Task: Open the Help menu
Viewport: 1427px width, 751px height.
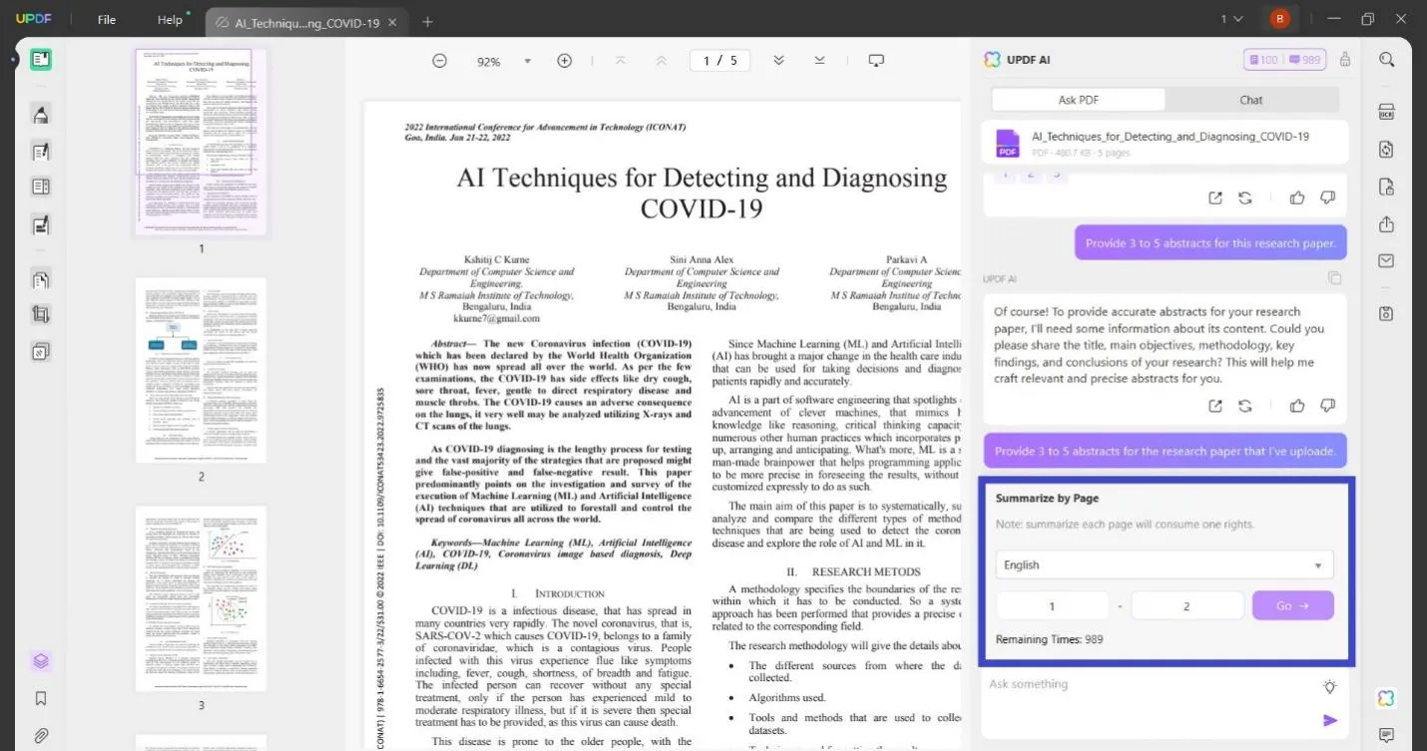Action: [x=171, y=20]
